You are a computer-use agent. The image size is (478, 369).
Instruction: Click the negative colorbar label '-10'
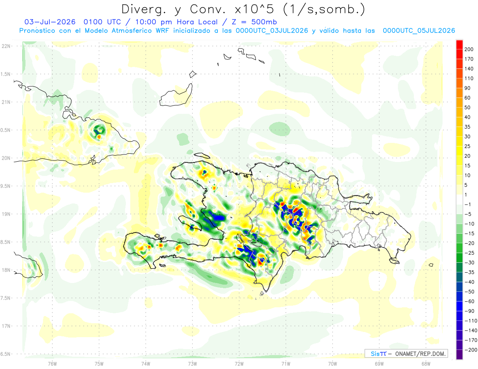pos(469,224)
